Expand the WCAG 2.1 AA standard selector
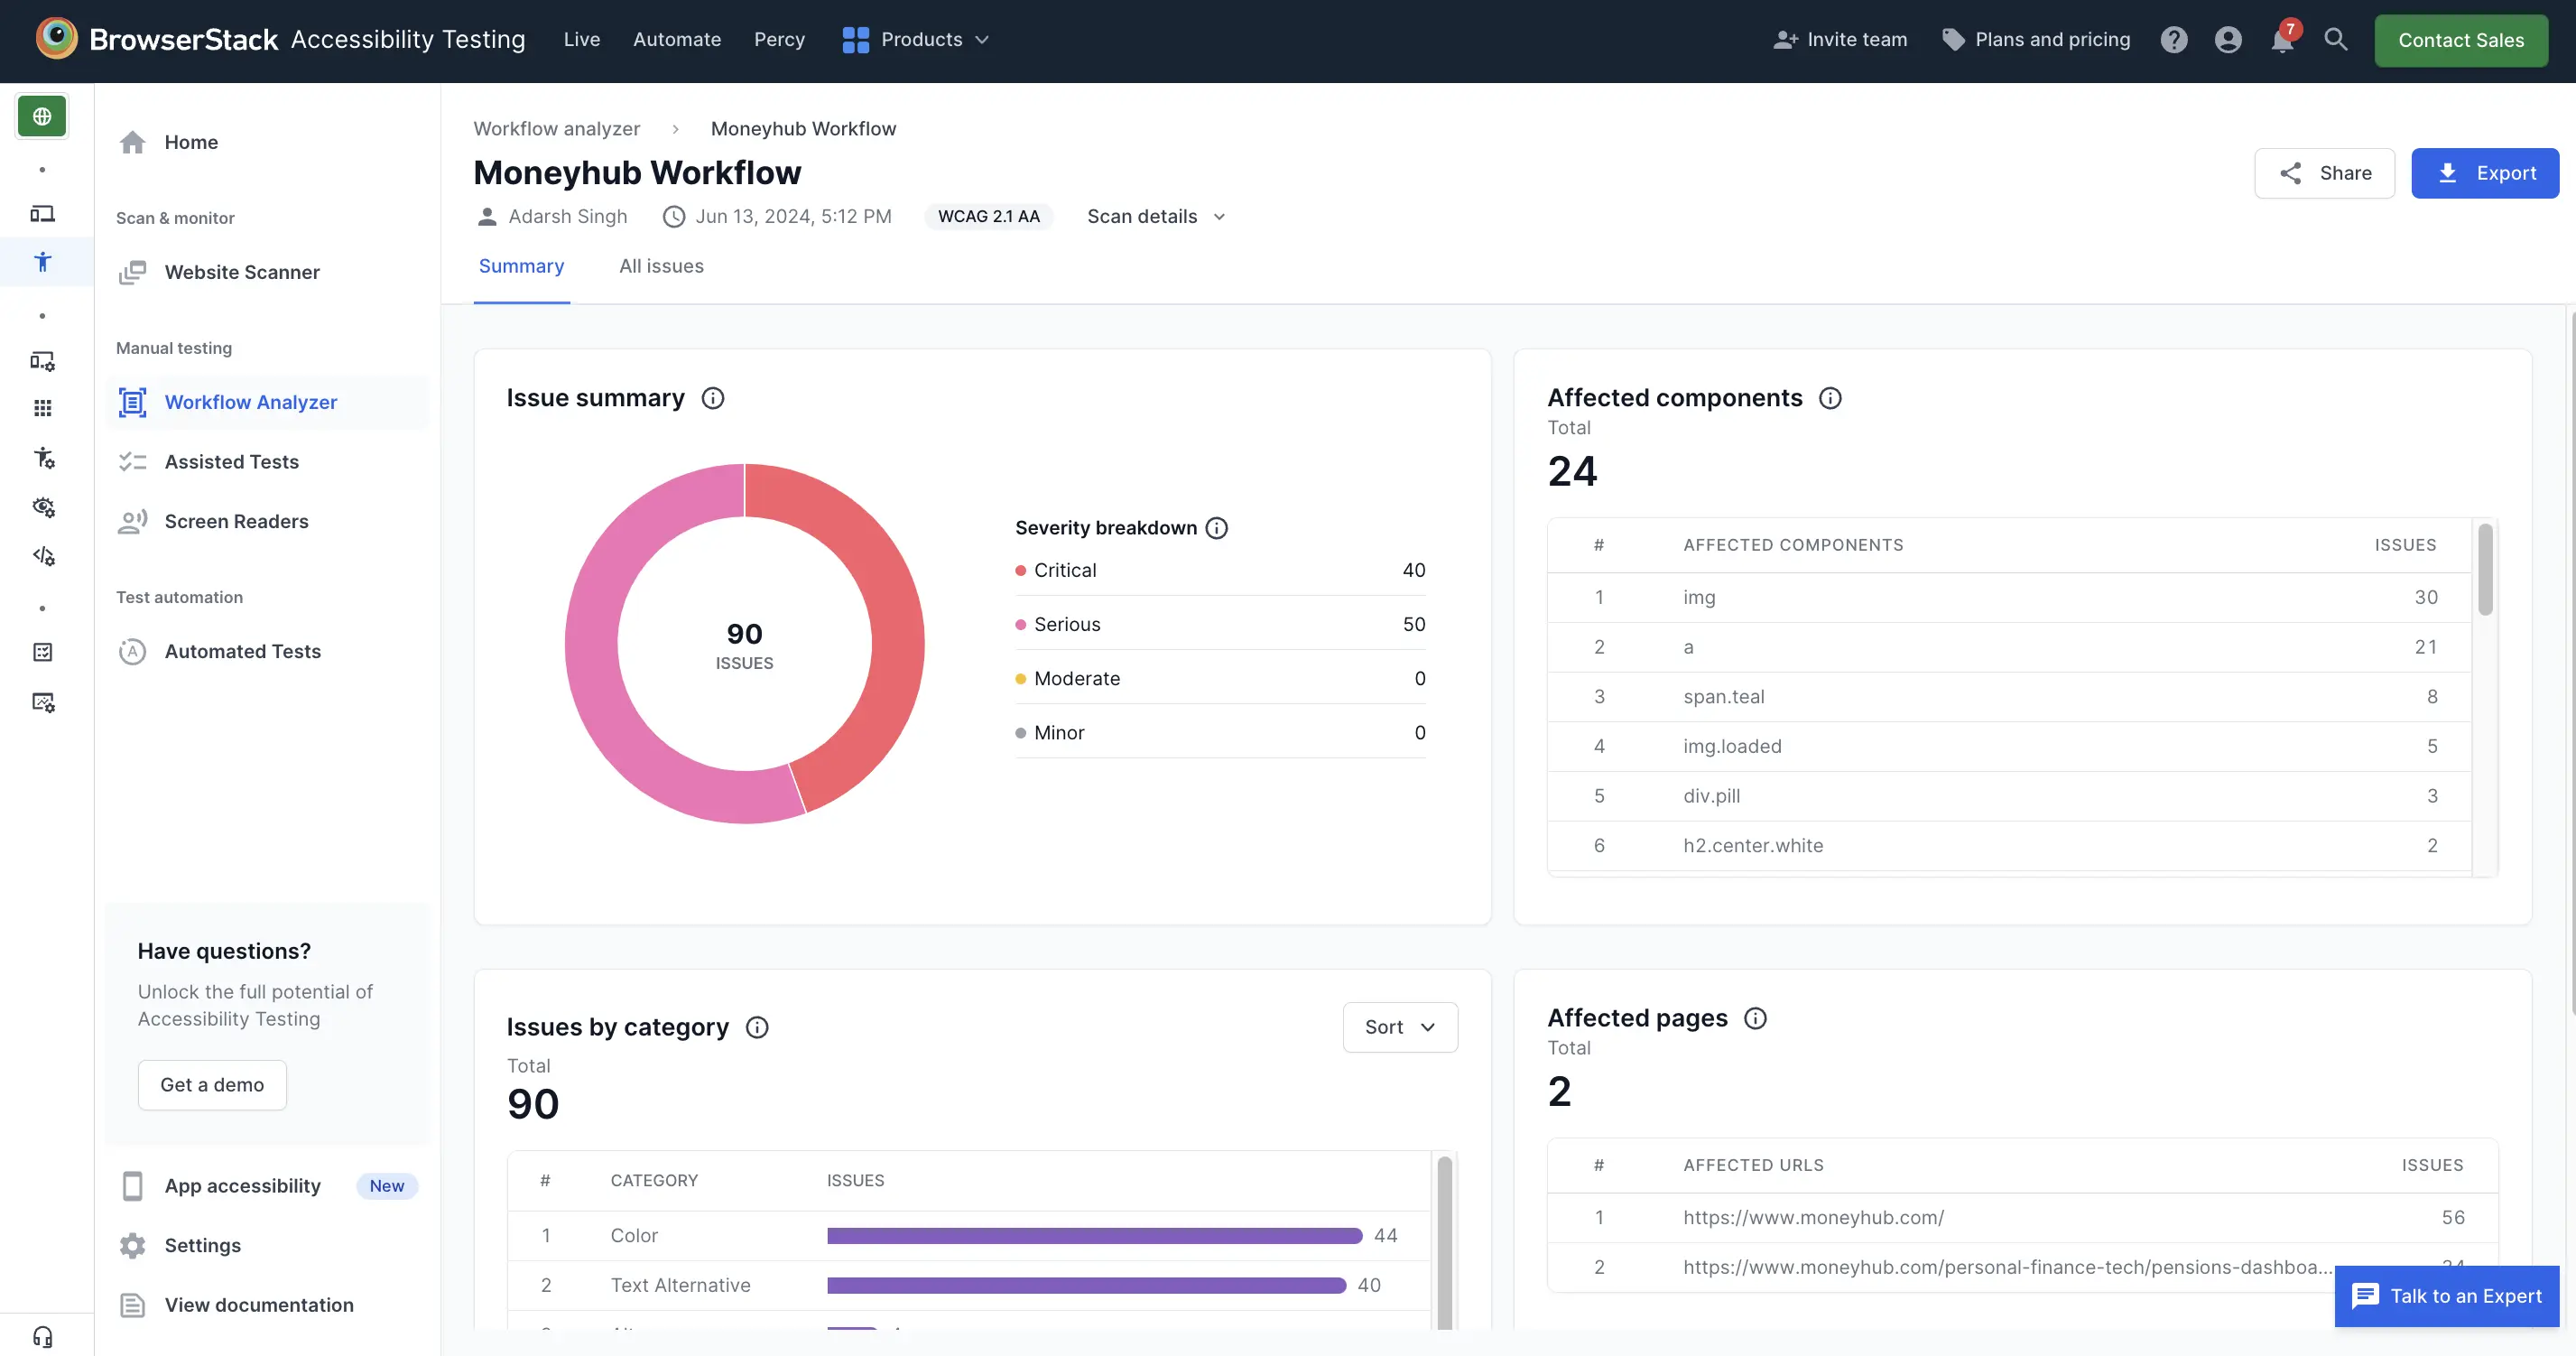 (987, 217)
